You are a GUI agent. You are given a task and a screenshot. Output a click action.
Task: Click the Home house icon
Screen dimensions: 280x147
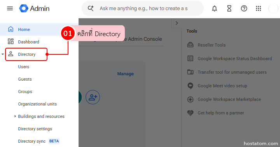point(11,29)
